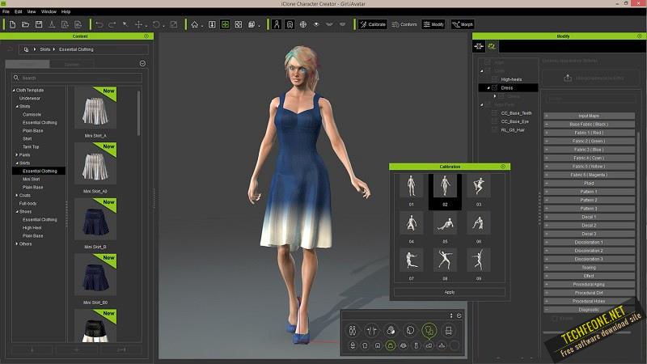This screenshot has width=647, height=364.
Task: Select calibration pose 05 thumbnail
Action: tap(445, 224)
